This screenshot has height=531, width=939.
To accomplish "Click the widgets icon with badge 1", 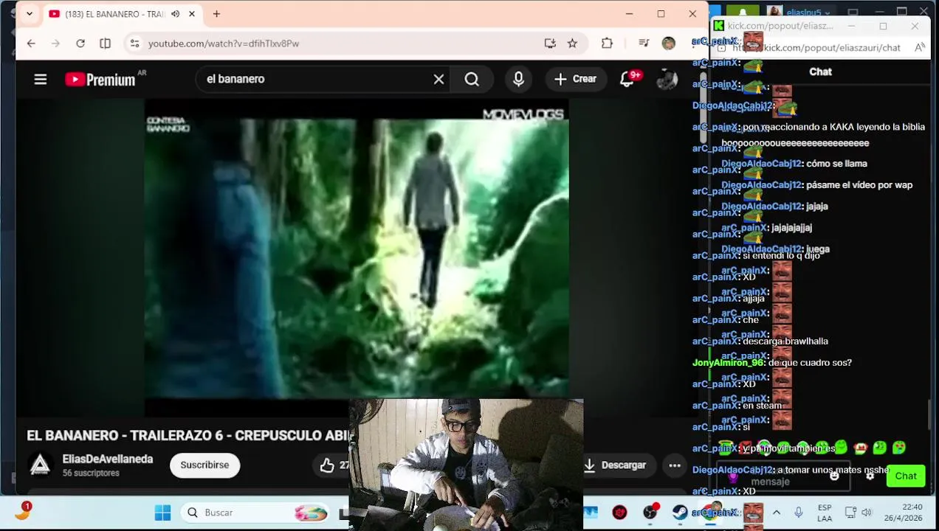I will point(23,512).
